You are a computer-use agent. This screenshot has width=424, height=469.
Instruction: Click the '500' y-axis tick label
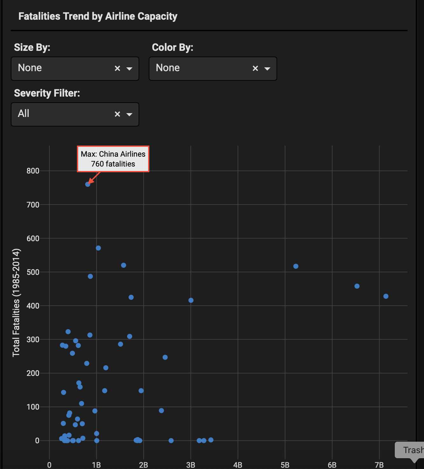tap(33, 272)
